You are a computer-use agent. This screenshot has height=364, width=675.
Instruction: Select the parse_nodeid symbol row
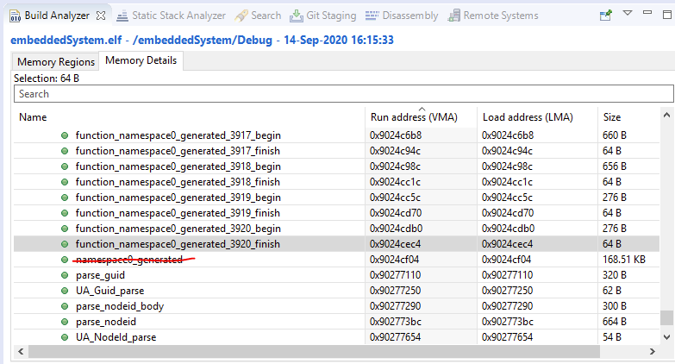point(337,322)
